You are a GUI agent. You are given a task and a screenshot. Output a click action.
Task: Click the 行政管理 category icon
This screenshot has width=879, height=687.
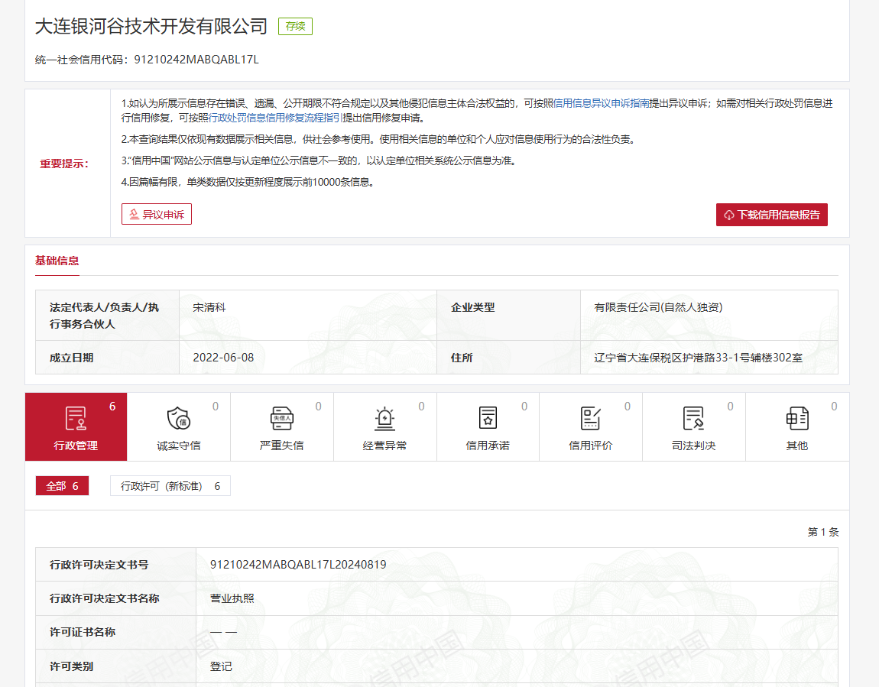point(76,419)
